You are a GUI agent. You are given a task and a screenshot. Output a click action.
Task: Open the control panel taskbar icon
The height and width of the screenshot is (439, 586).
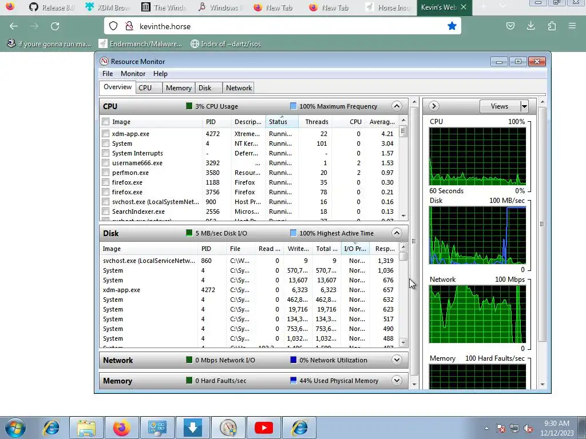(157, 428)
